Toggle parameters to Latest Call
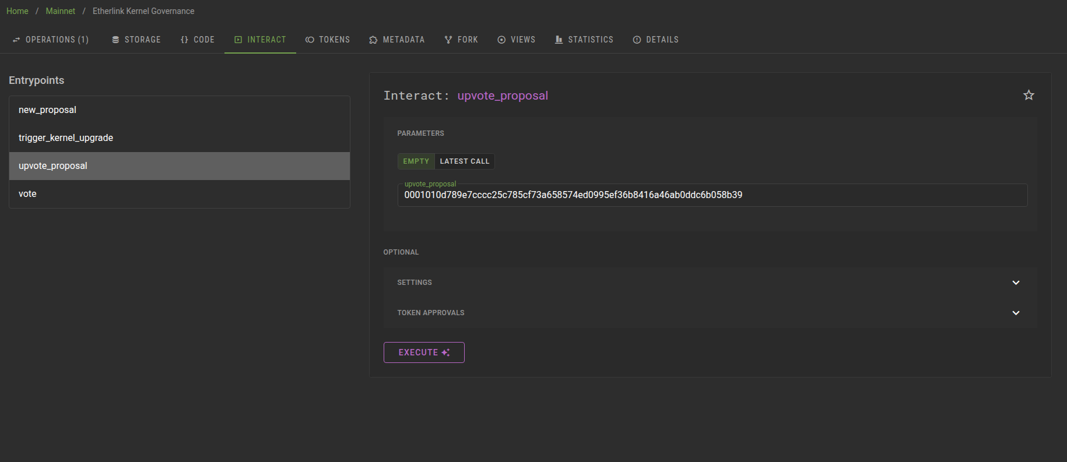 point(465,161)
